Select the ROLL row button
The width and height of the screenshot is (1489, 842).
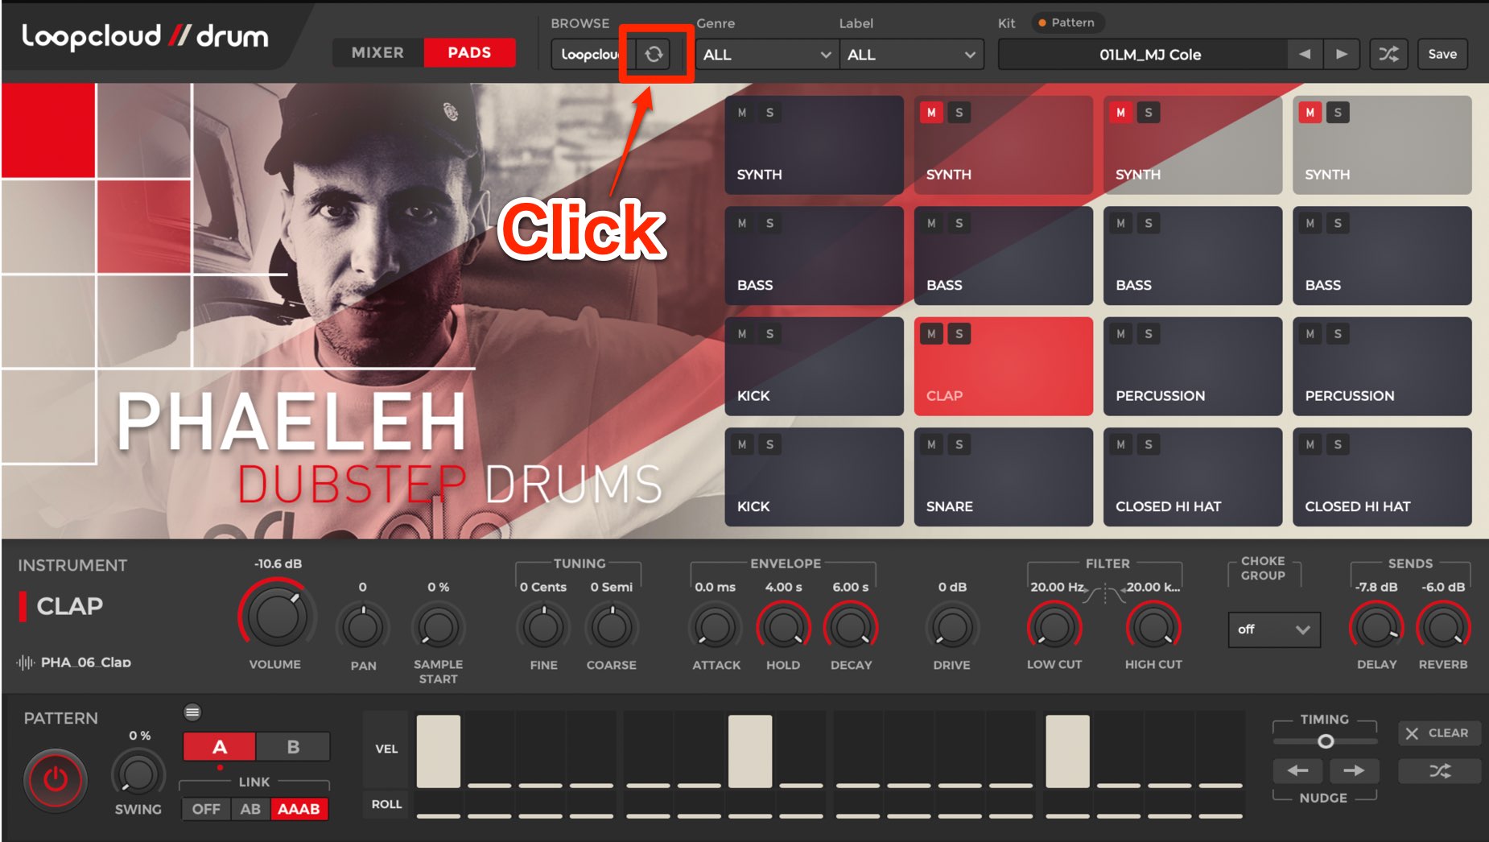coord(386,804)
